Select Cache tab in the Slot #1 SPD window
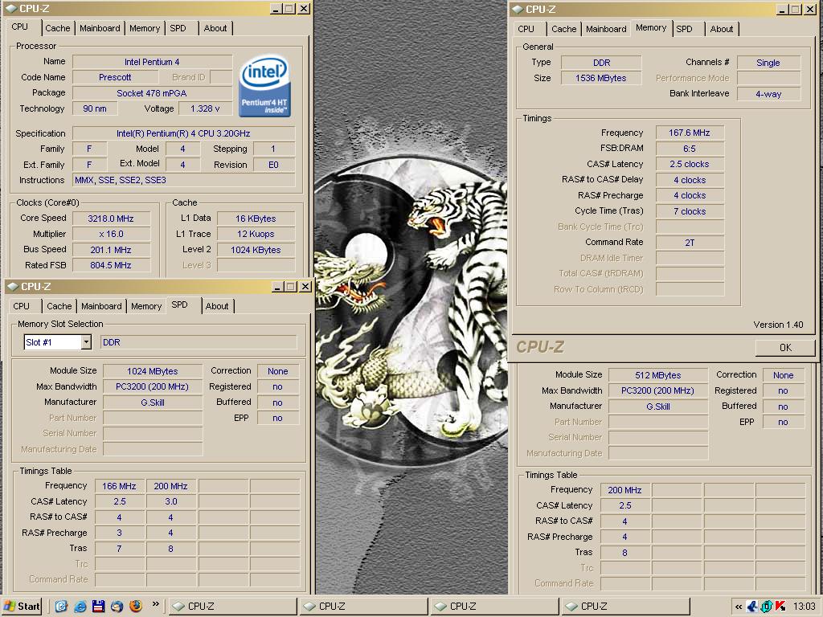 (x=59, y=306)
